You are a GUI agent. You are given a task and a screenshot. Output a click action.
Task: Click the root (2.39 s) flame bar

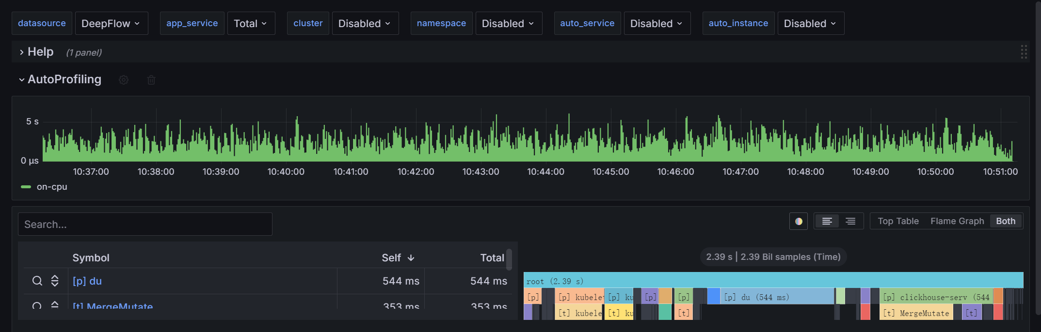tap(773, 281)
